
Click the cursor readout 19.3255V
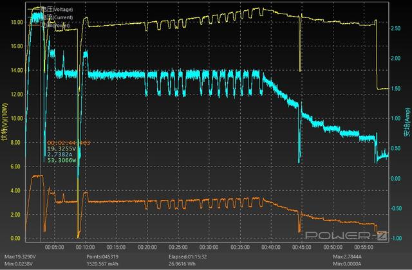(62, 148)
